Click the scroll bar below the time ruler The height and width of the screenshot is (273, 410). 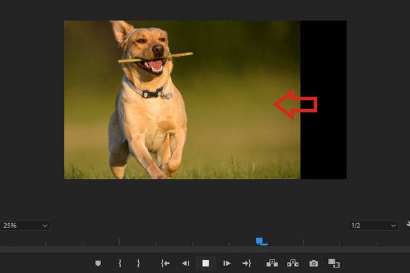205,249
